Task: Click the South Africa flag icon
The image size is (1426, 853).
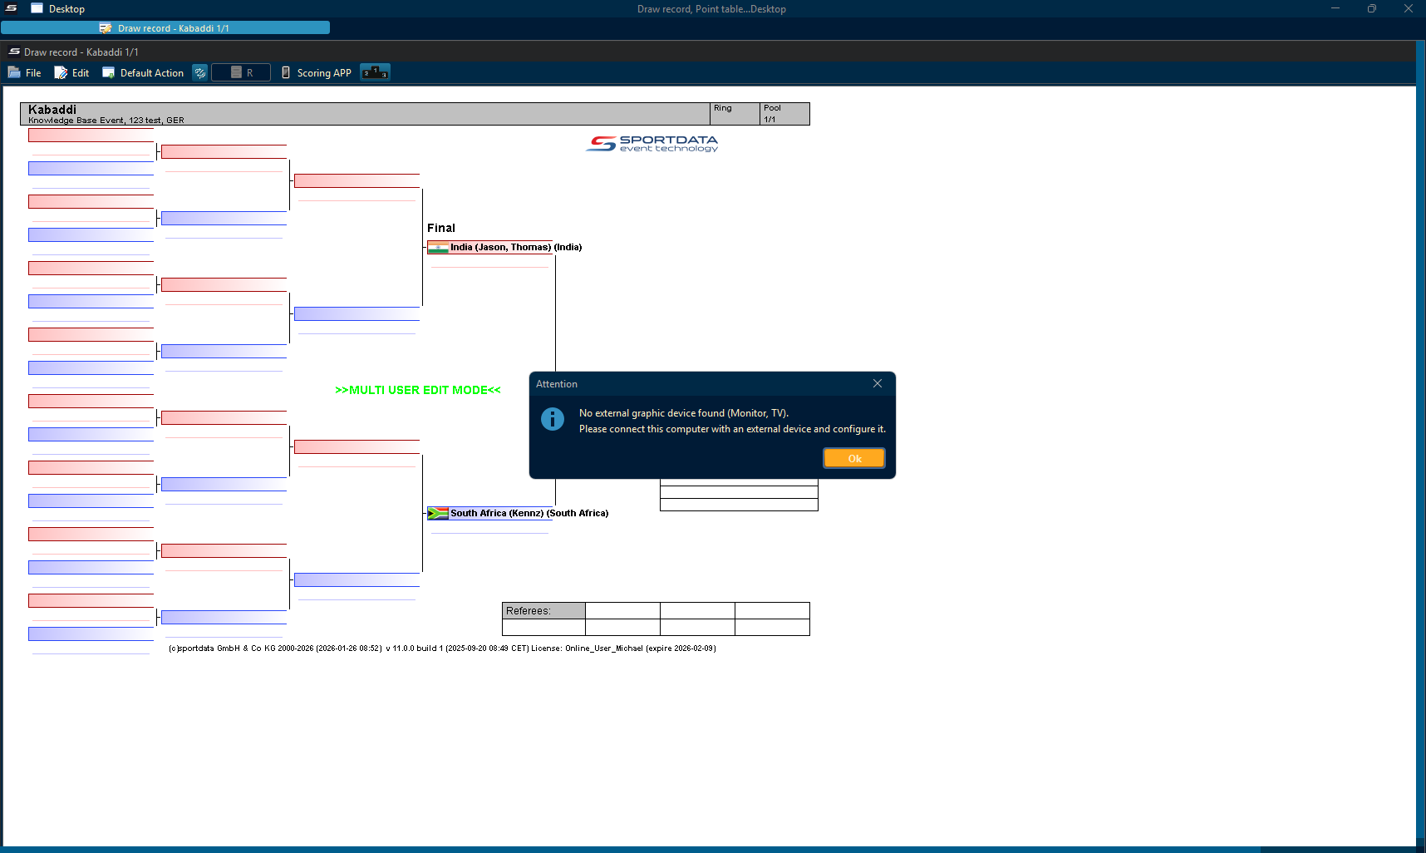Action: pos(438,513)
